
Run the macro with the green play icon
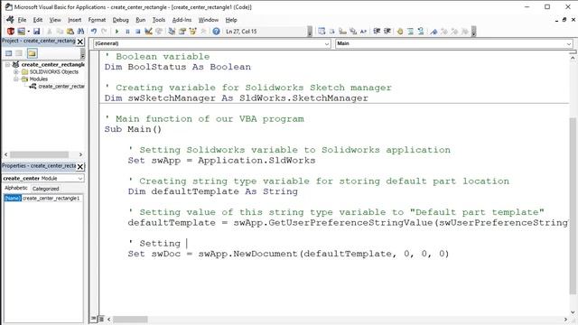[x=117, y=32]
